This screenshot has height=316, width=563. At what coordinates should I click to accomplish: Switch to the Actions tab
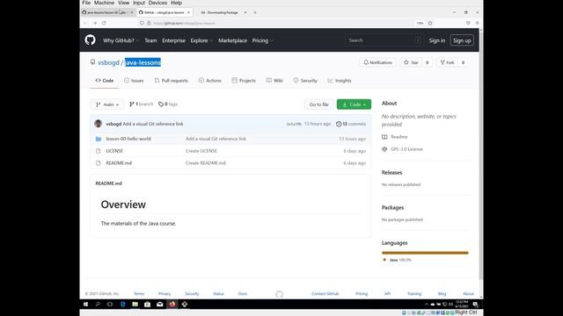tap(210, 81)
